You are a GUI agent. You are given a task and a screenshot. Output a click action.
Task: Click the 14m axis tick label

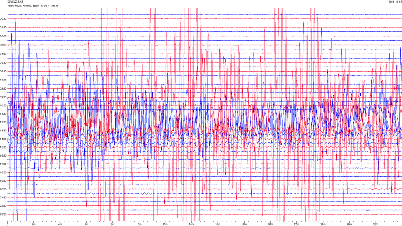click(191, 224)
